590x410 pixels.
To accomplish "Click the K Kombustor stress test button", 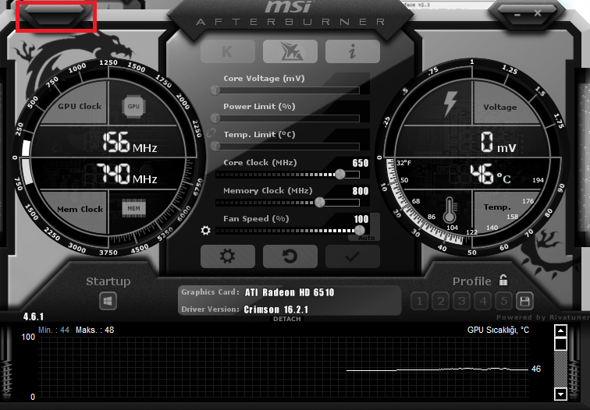I will 228,51.
